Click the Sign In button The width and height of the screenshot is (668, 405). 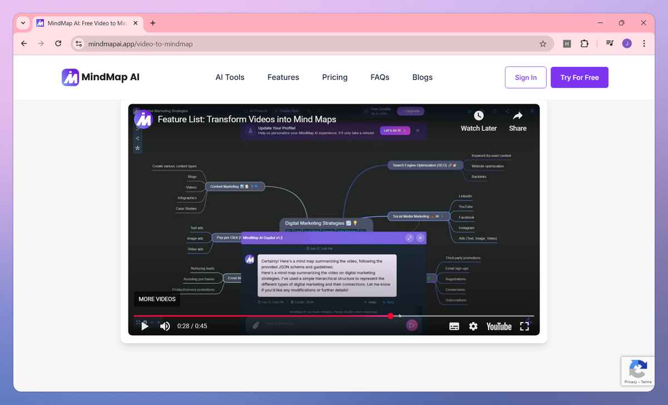[x=525, y=77]
